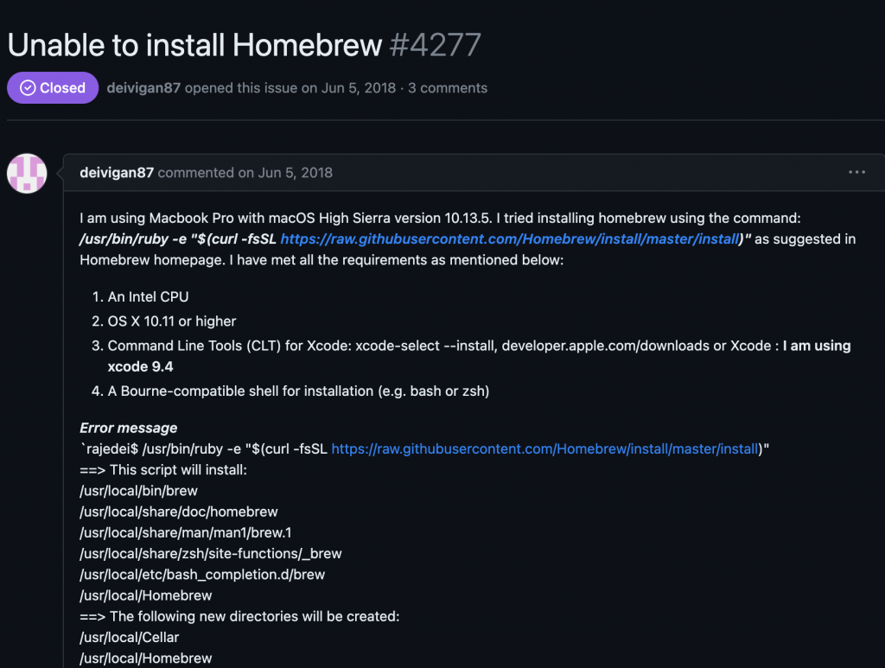The height and width of the screenshot is (668, 885).
Task: Click the bold 'xcode 9.4' text
Action: pos(141,366)
